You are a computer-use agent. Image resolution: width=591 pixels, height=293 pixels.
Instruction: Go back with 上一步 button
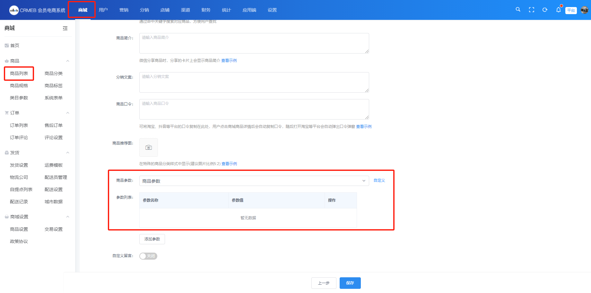[x=324, y=283]
